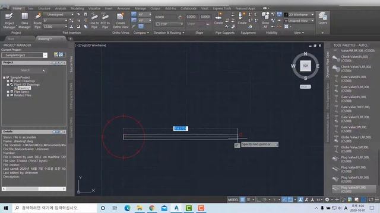The width and height of the screenshot is (380, 213).
Task: Click the PCF to Pipe tool
Action: [x=105, y=21]
